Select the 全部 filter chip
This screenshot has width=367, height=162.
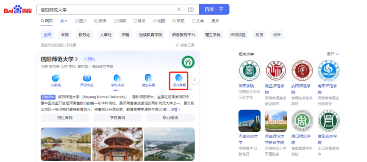pos(47,35)
